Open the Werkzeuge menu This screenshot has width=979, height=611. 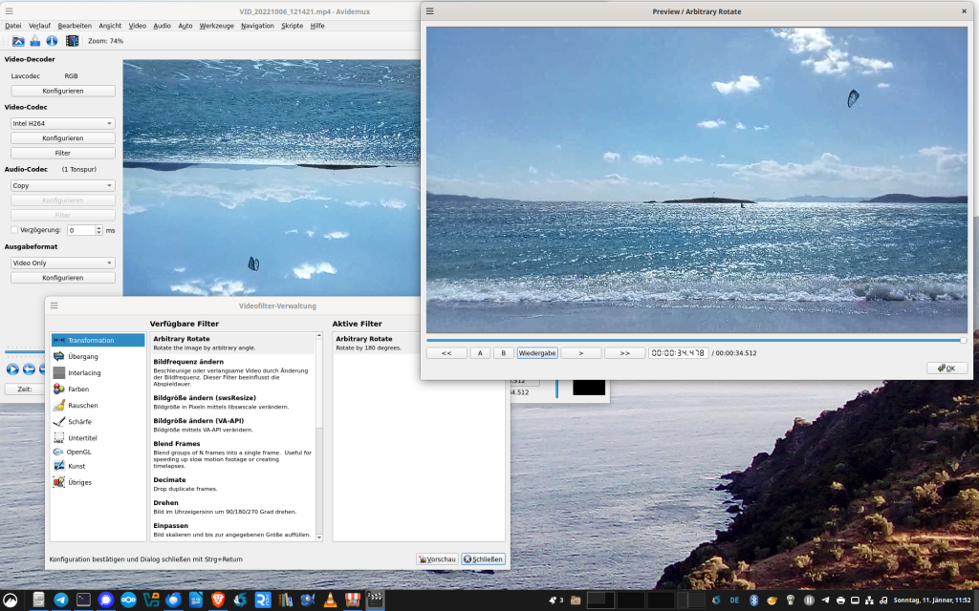216,26
